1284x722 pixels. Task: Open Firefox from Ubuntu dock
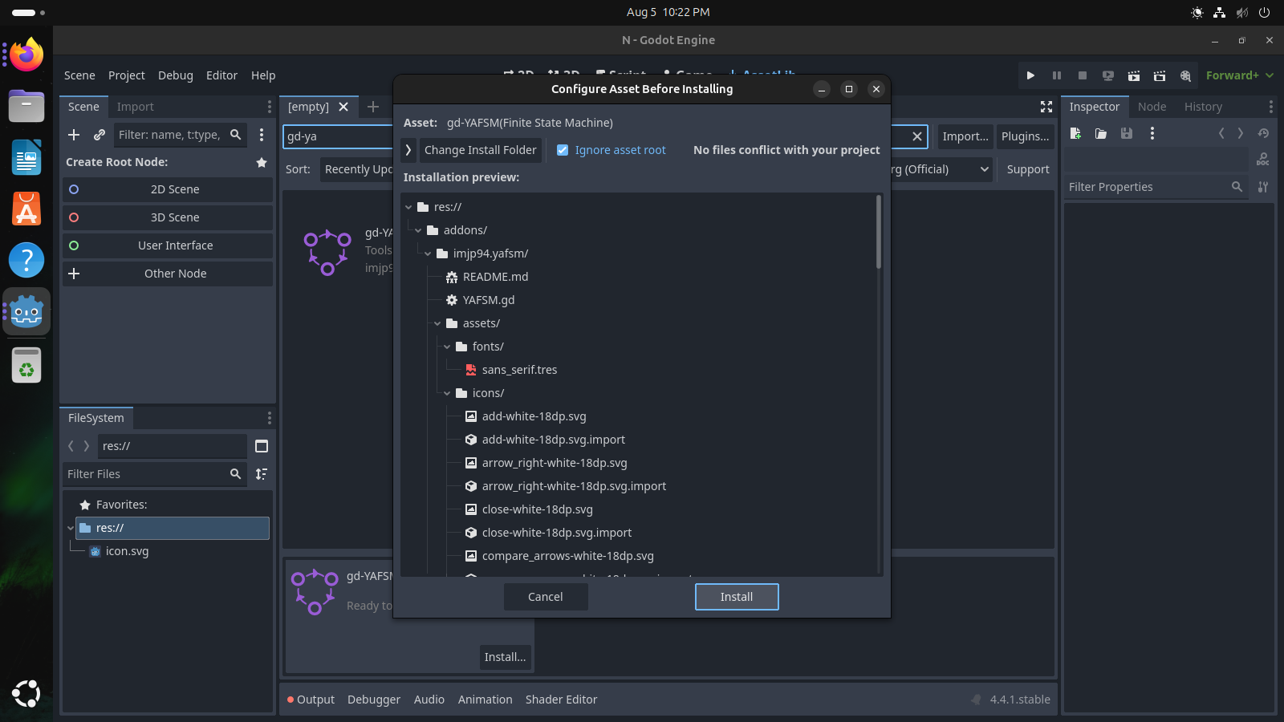(26, 55)
